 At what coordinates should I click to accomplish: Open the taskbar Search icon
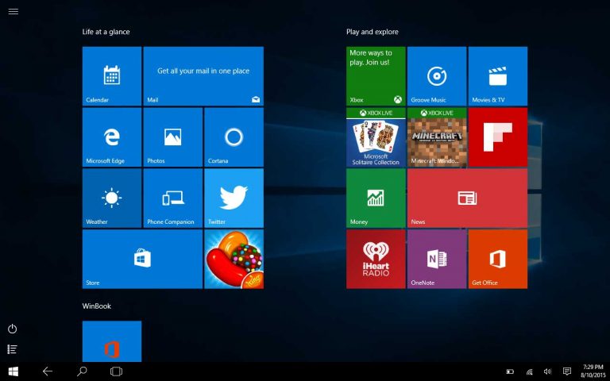[x=82, y=371]
